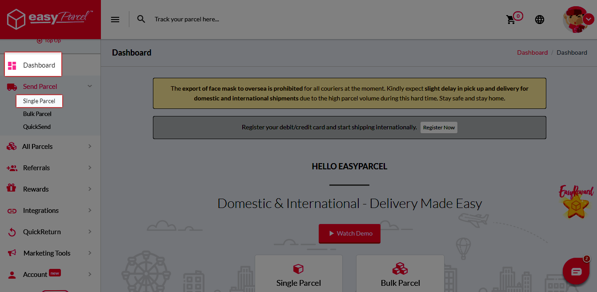This screenshot has width=597, height=292.
Task: Click the Send Parcel menu label
Action: [x=40, y=86]
